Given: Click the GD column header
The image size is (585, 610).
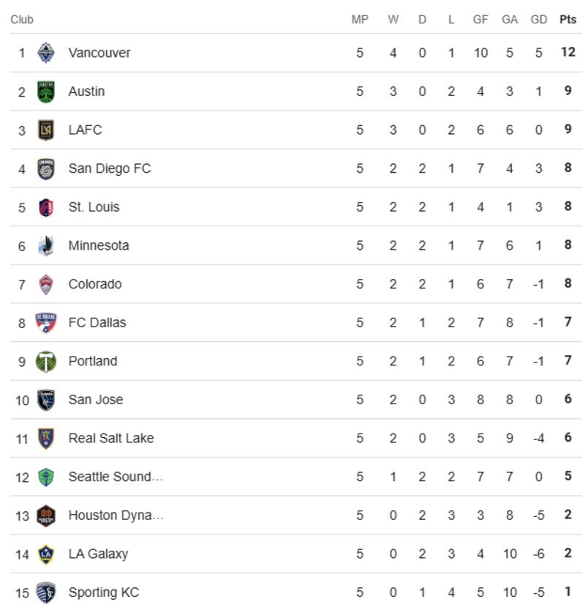Looking at the screenshot, I should tap(539, 20).
